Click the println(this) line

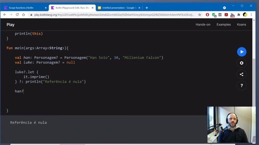pos(29,33)
